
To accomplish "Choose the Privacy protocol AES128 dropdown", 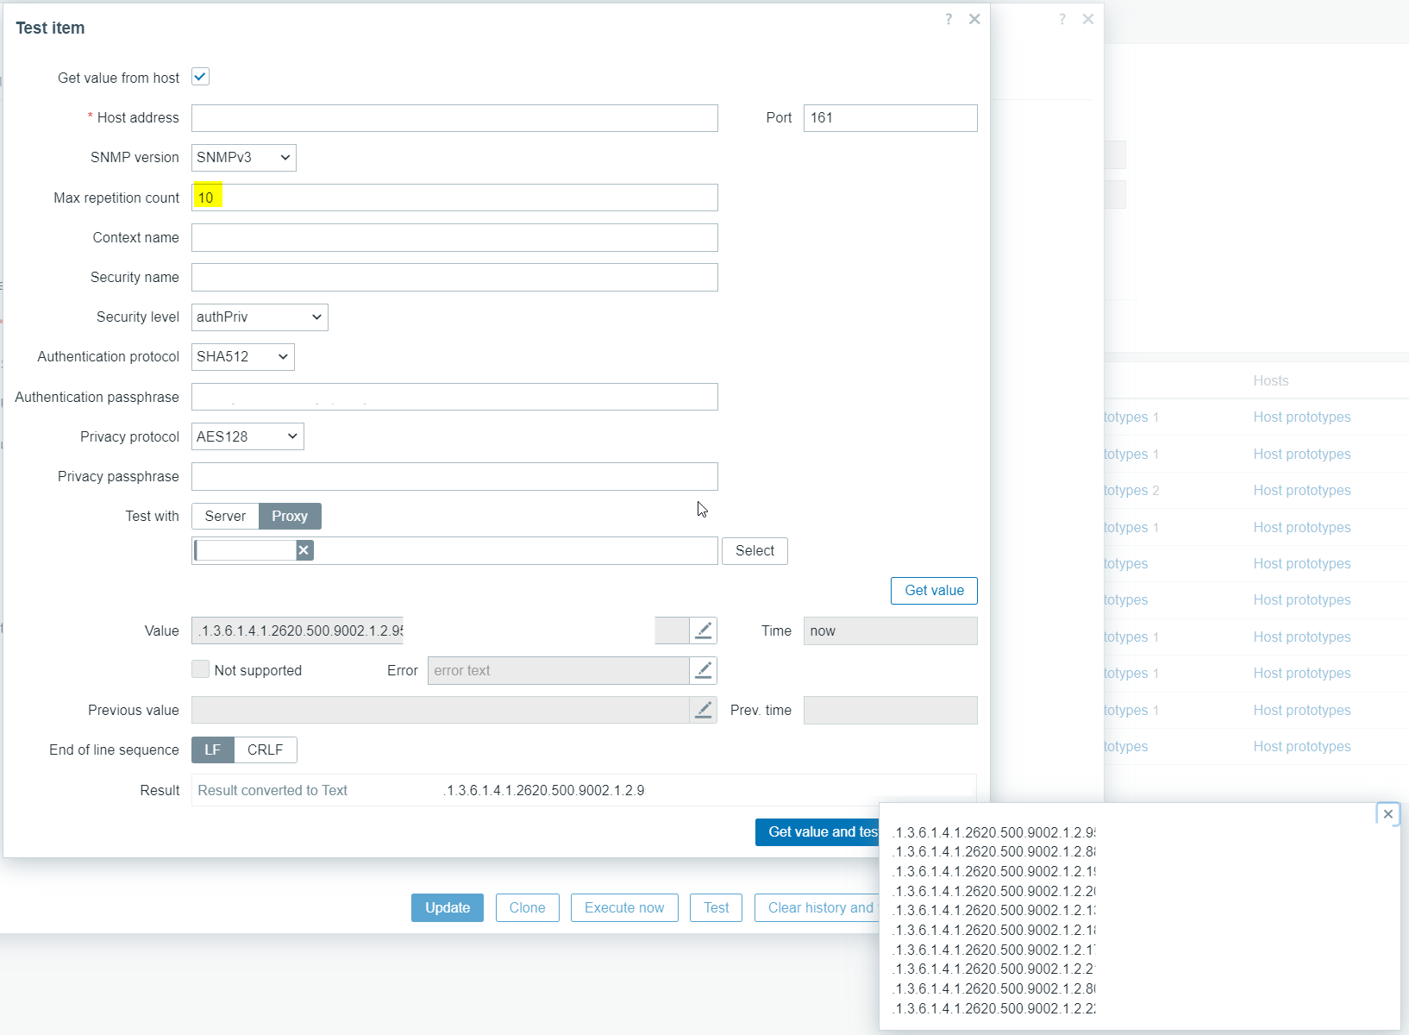I will (247, 436).
